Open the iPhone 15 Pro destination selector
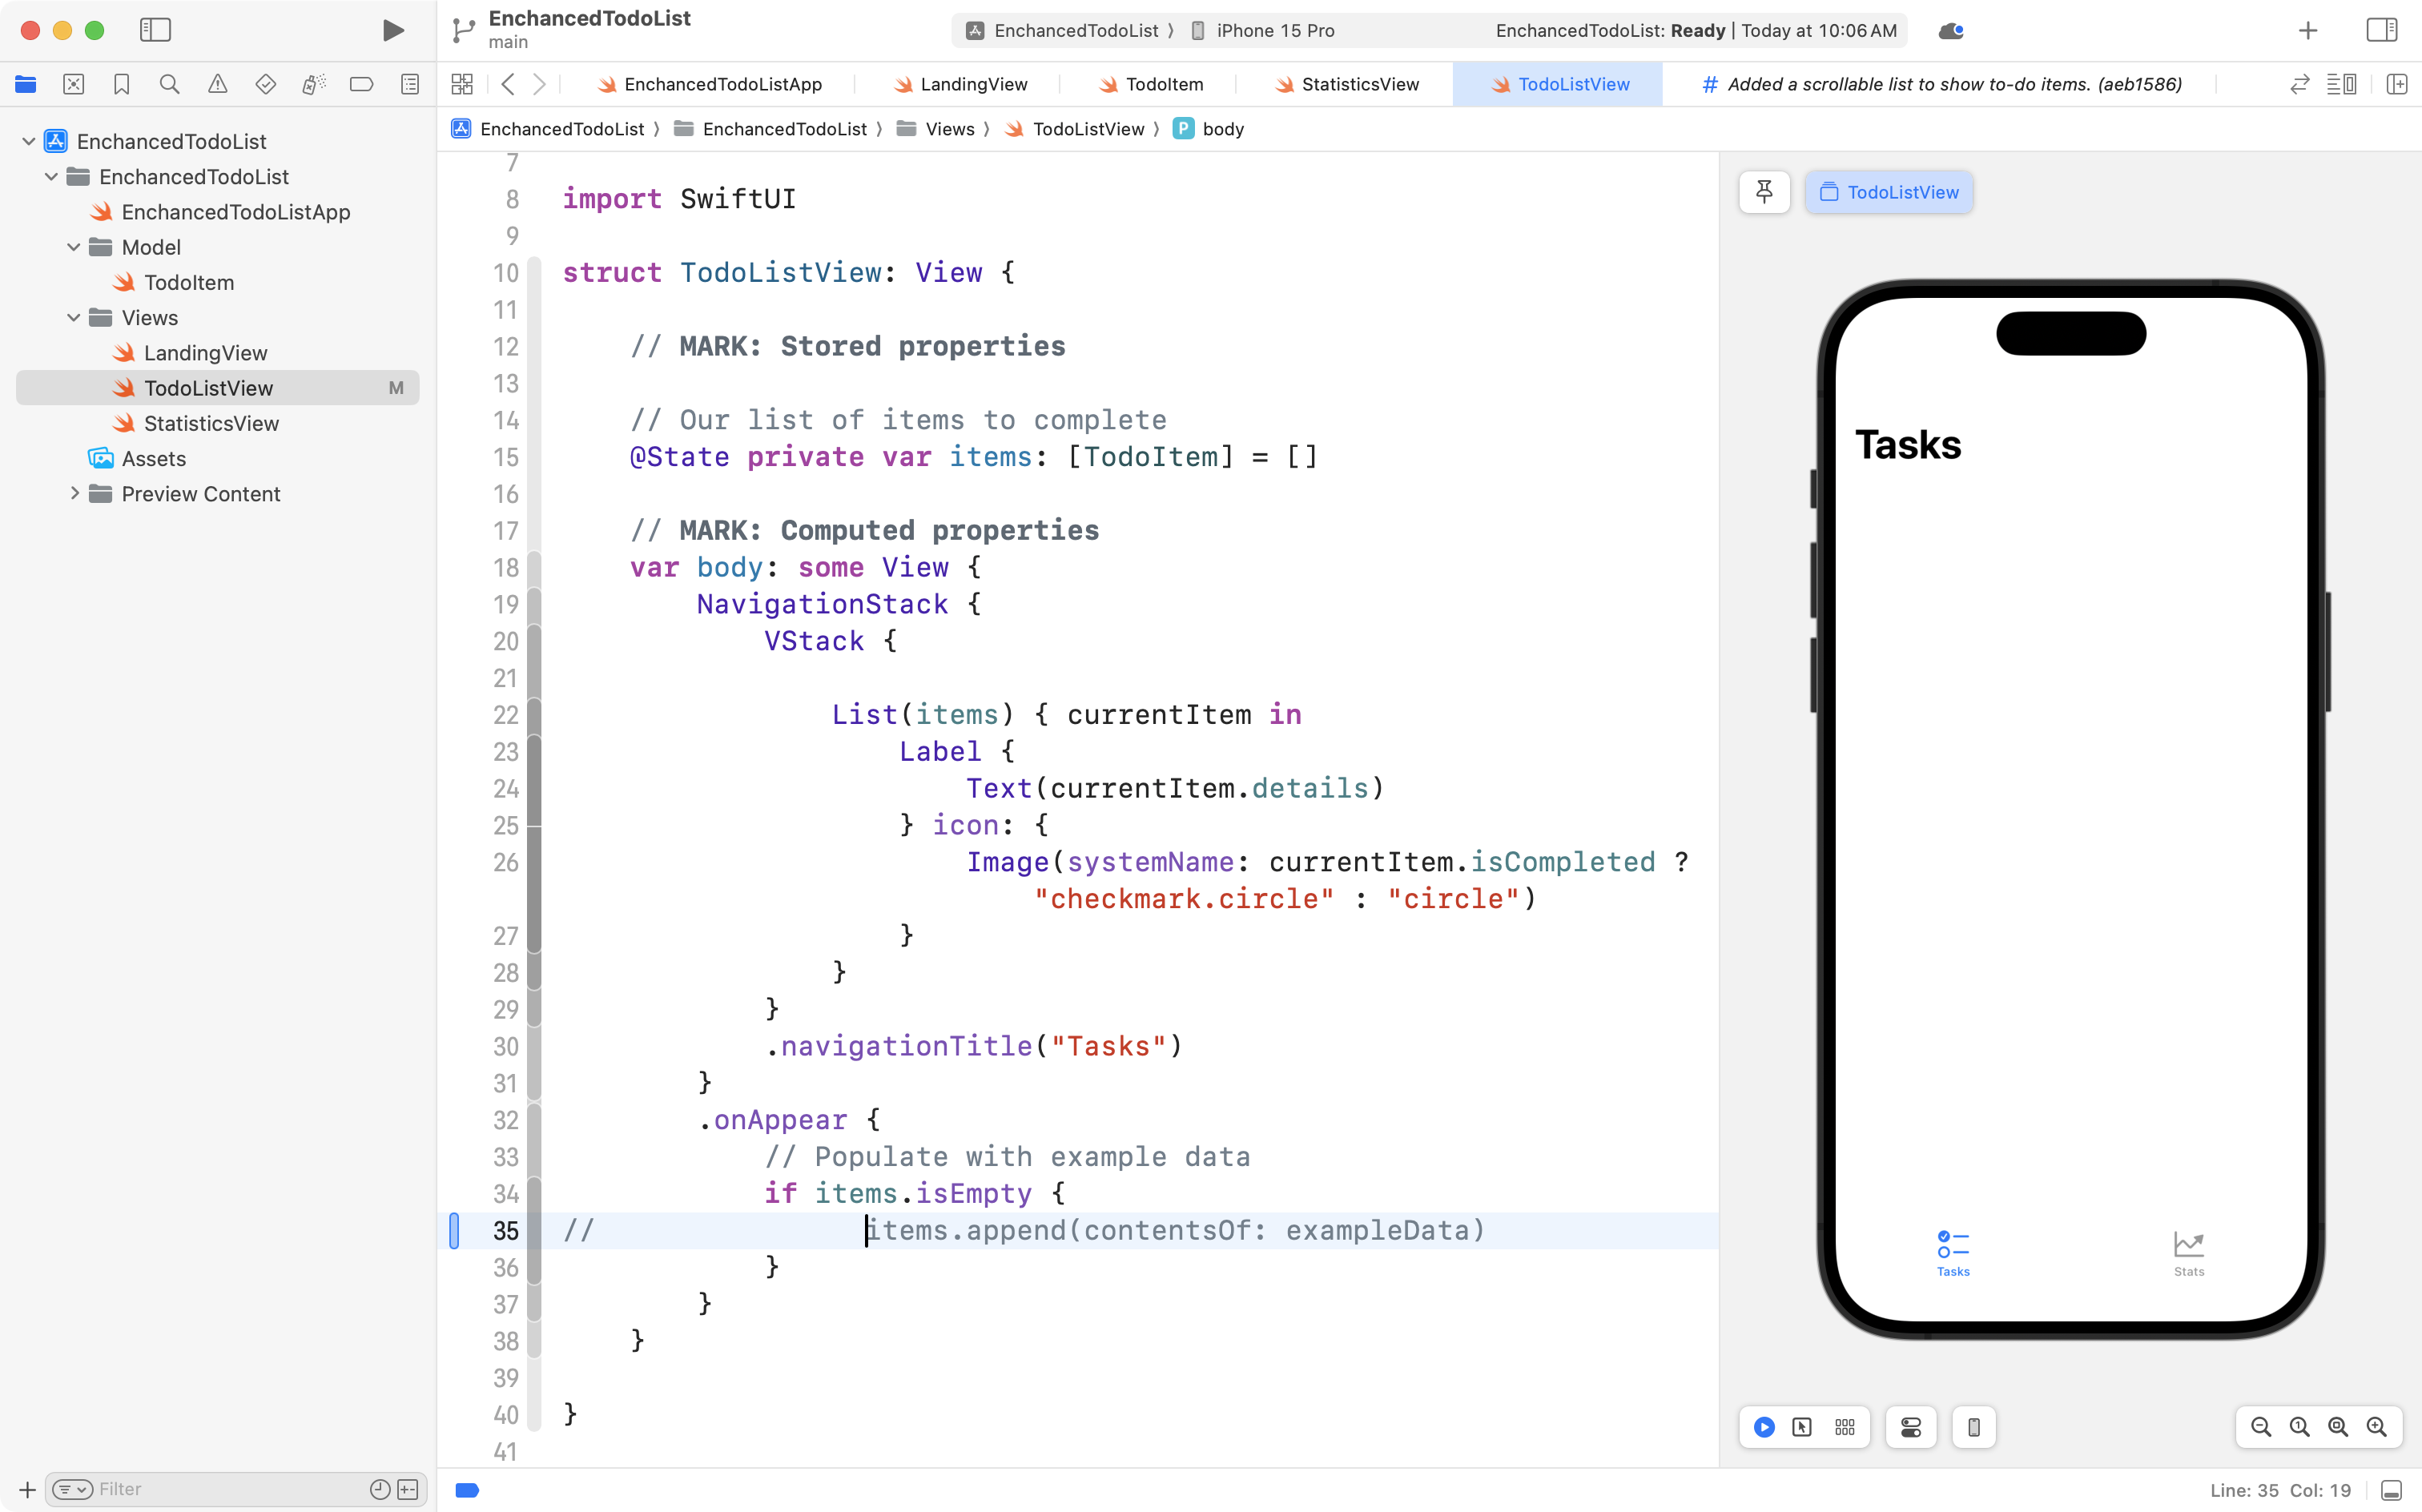Viewport: 2422px width, 1512px height. 1275,30
